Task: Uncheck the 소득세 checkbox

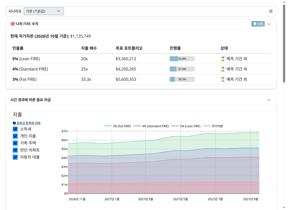Action: click(x=15, y=129)
